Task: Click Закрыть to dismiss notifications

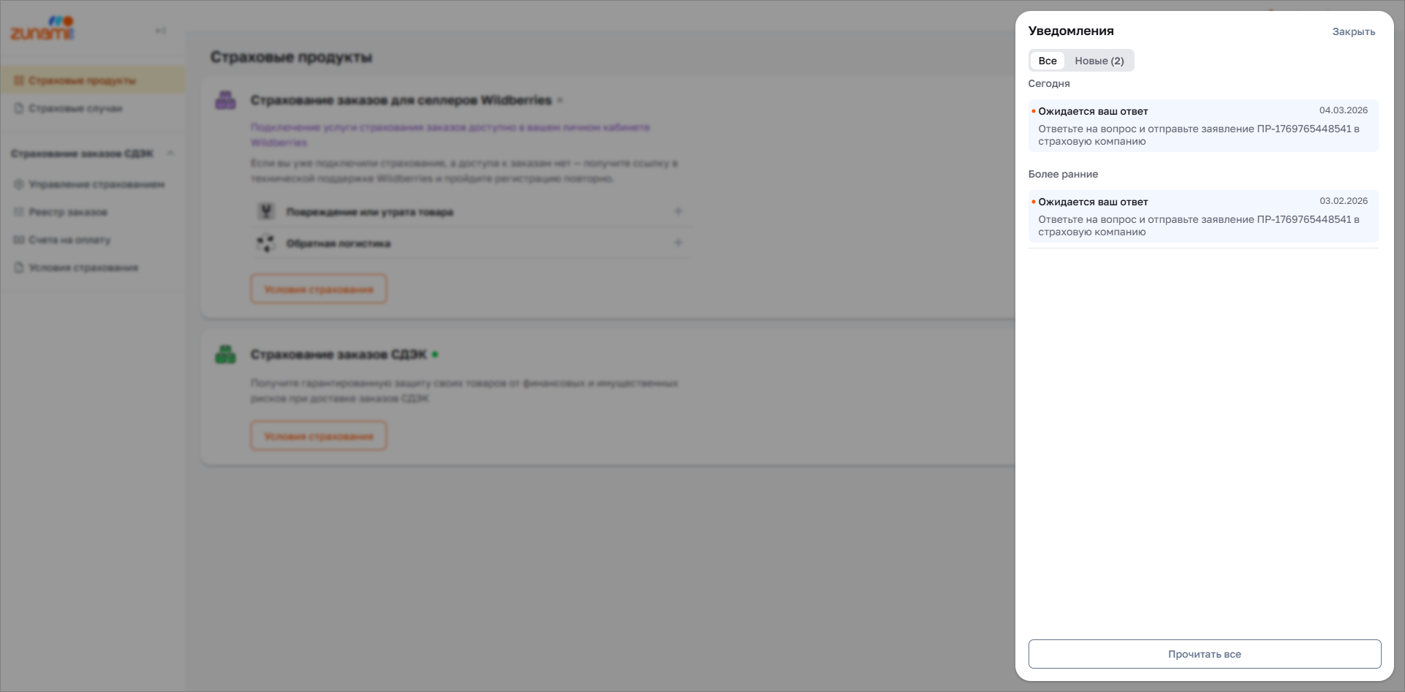Action: [1353, 31]
